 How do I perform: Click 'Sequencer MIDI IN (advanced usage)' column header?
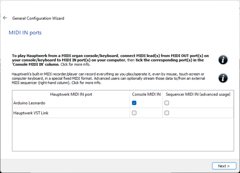coord(198,94)
